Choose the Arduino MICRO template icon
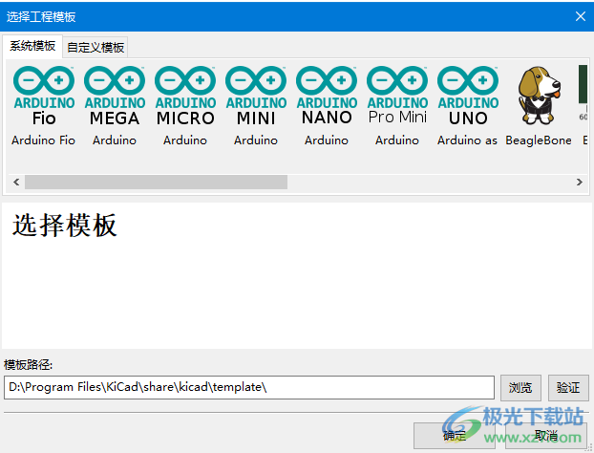 tap(185, 96)
